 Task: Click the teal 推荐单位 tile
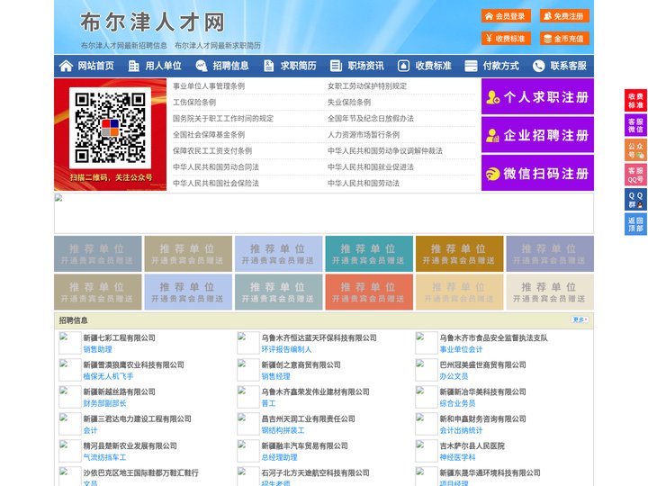point(369,254)
